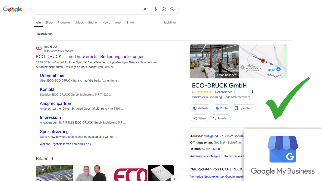Image resolution: width=322 pixels, height=181 pixels.
Task: Click the Website button for ECO-DRUCK
Action: point(200,108)
